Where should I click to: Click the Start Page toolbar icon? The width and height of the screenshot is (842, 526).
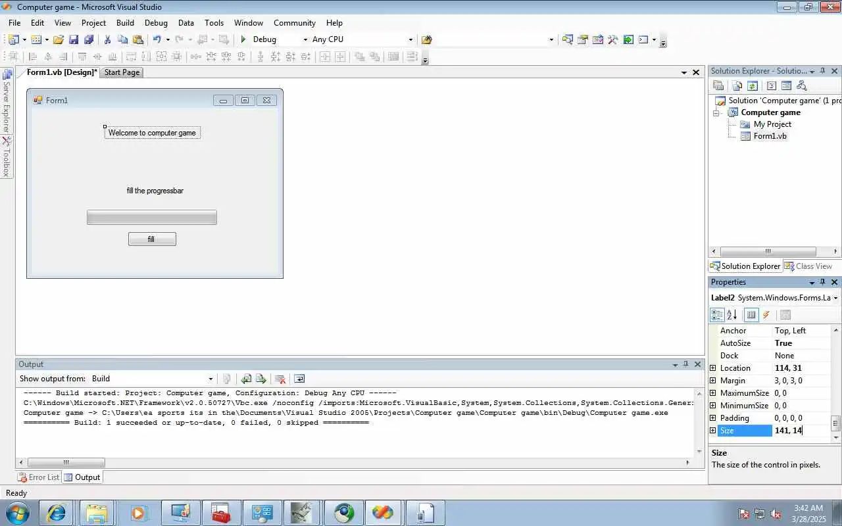[628, 39]
